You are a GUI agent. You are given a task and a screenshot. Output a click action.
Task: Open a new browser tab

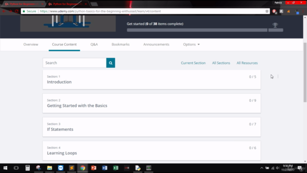pyautogui.click(x=94, y=4)
